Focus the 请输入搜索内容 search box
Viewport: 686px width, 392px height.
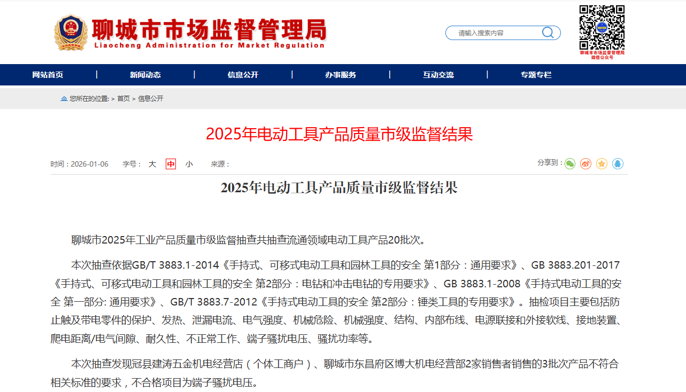[x=495, y=33]
